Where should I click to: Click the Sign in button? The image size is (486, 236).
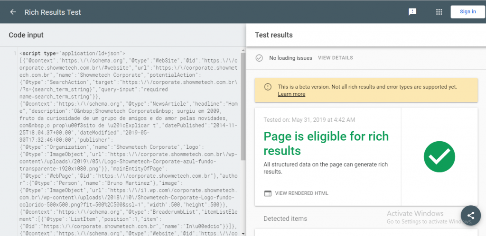pos(467,12)
